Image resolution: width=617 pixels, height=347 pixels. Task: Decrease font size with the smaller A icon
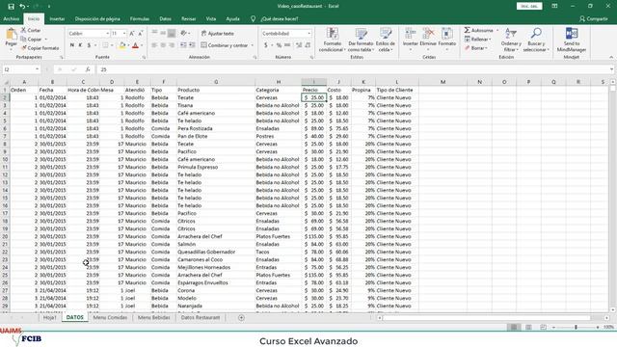140,34
